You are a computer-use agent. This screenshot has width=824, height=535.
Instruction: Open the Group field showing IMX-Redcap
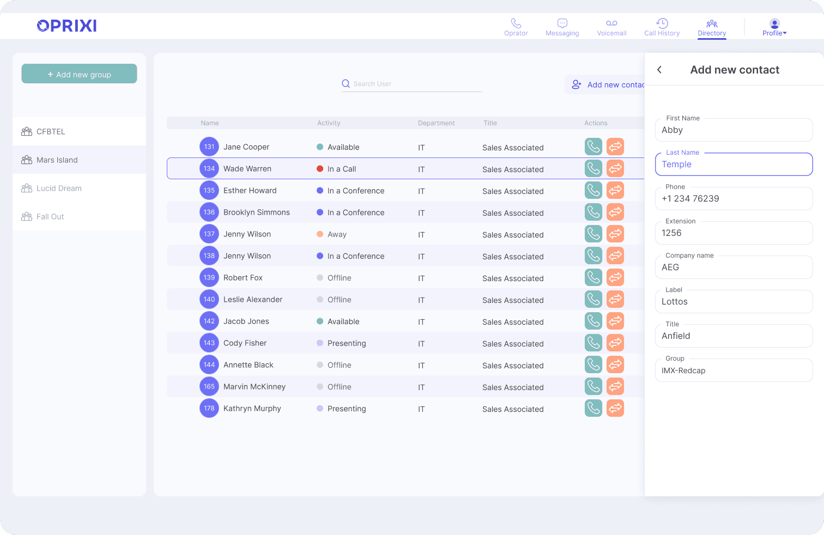734,370
